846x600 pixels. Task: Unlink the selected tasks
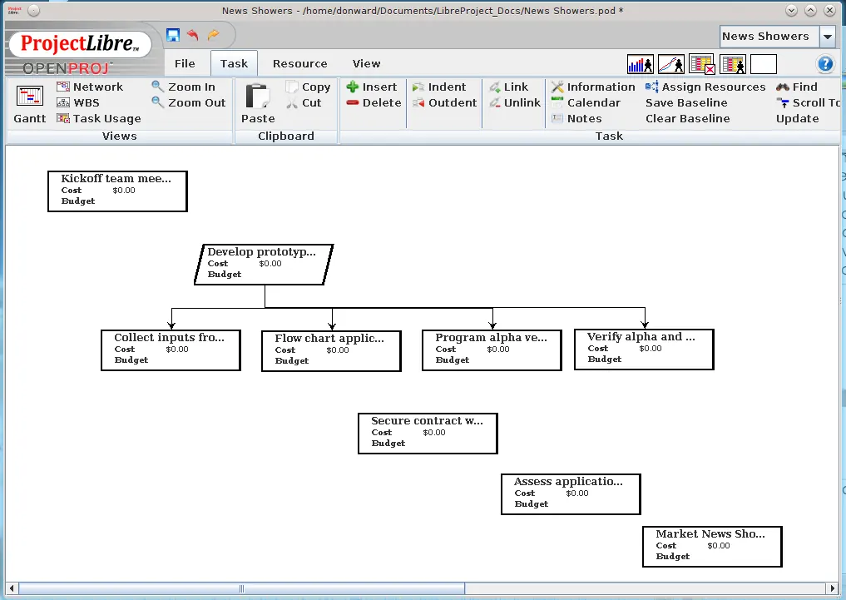click(515, 102)
